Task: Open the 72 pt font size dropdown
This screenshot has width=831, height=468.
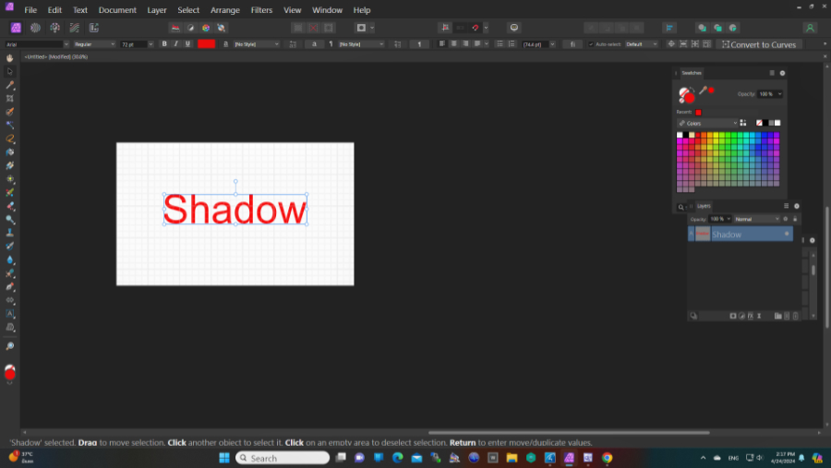Action: click(x=138, y=43)
